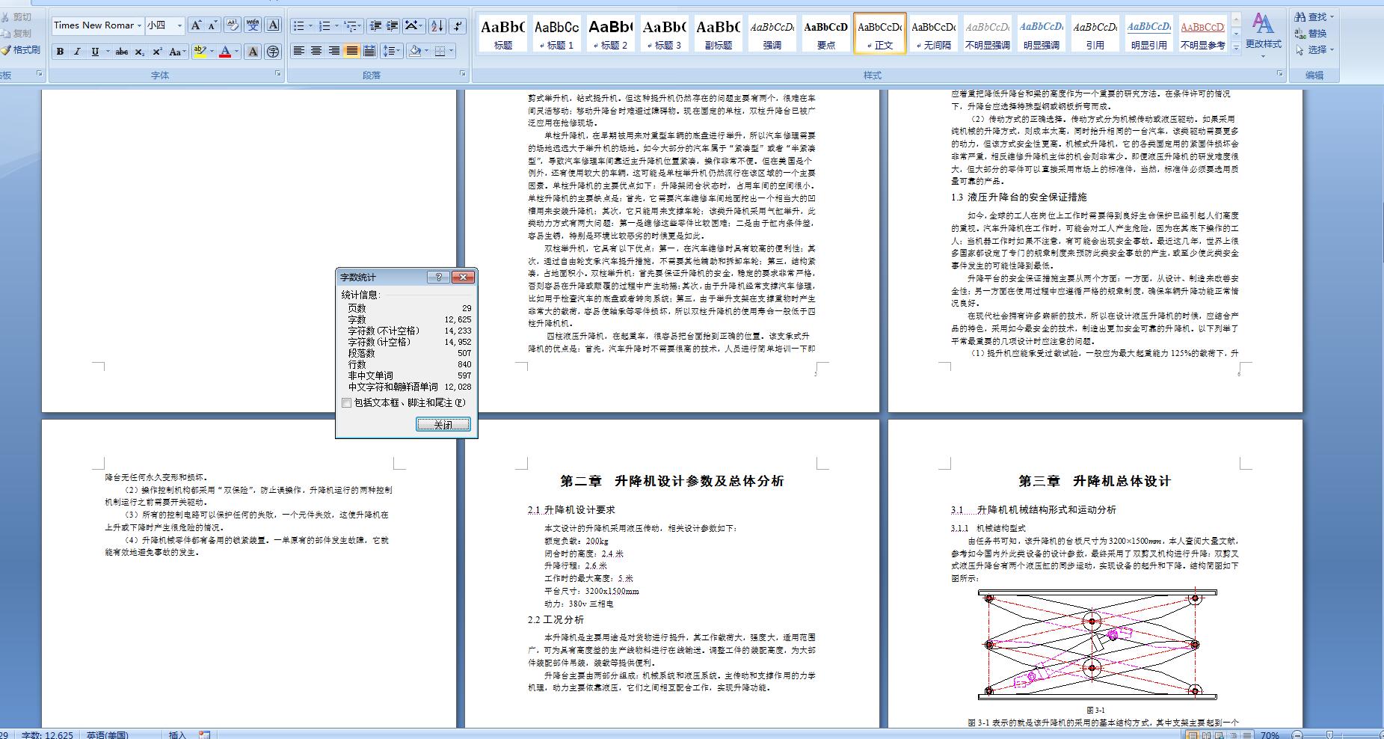The image size is (1384, 739).
Task: Open the font name dropdown
Action: coord(139,25)
